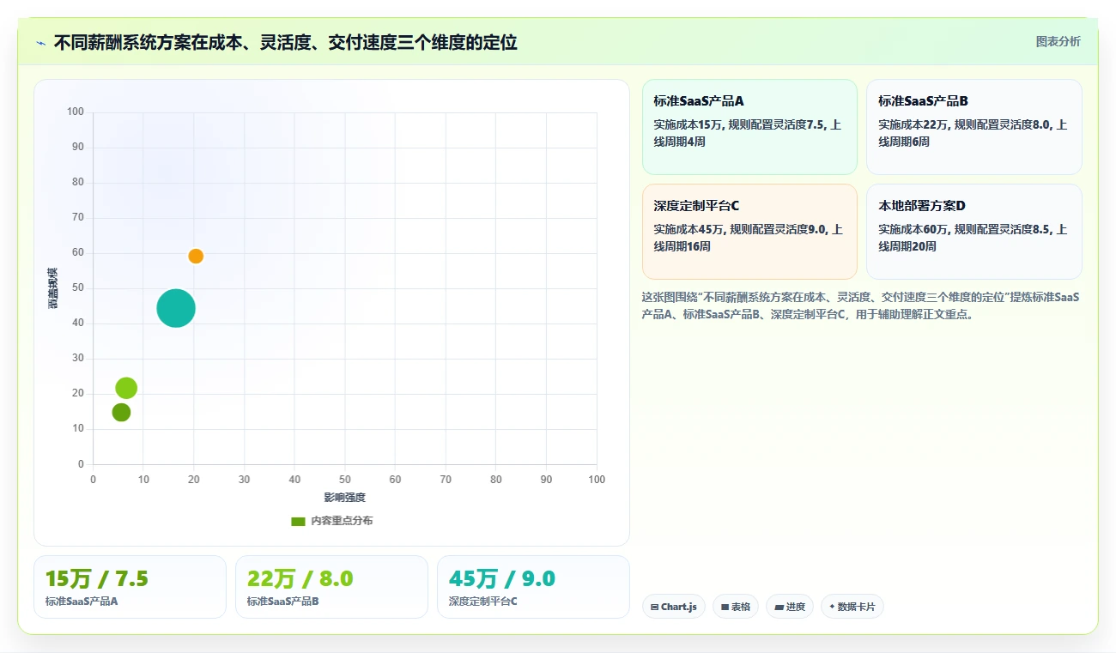Screen dimensions: 1116x653
Task: Click the x-axis tick label 50
Action: [345, 480]
